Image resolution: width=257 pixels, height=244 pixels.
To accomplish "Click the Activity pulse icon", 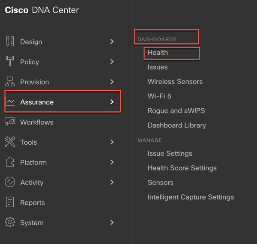I will pos(10,182).
